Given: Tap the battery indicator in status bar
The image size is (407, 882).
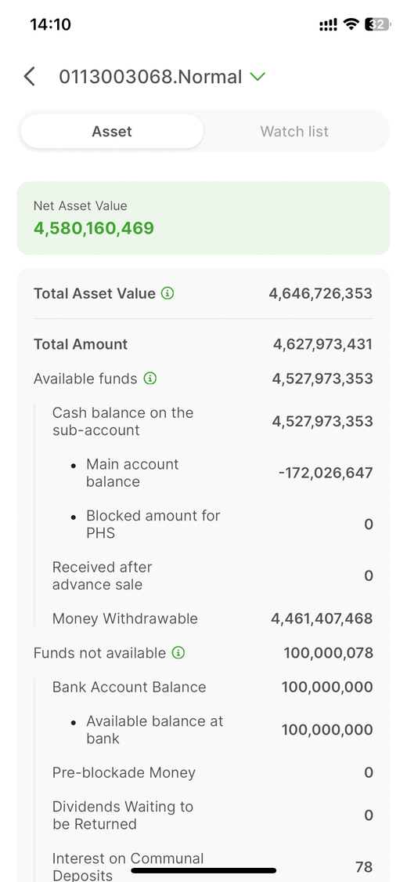Looking at the screenshot, I should click(376, 24).
